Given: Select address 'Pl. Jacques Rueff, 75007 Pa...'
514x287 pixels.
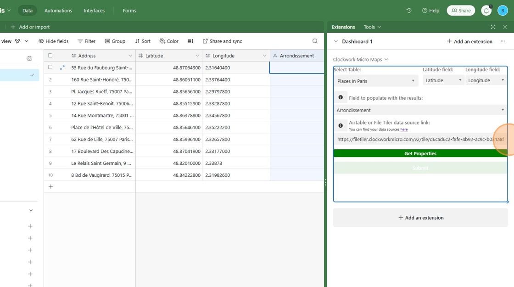Looking at the screenshot, I should tap(101, 91).
